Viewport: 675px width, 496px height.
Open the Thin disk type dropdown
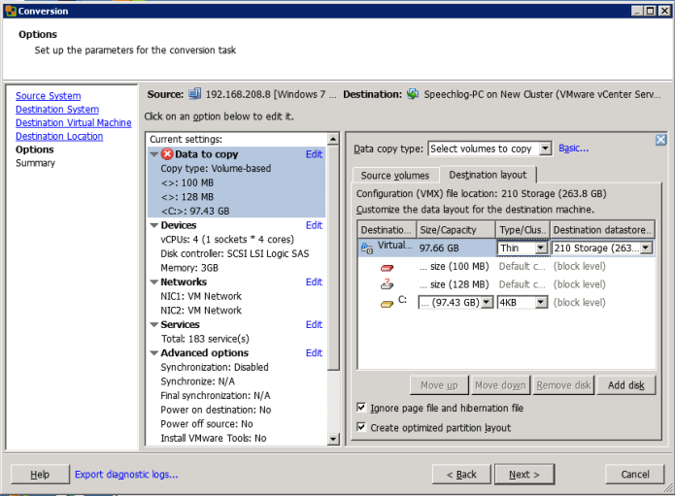point(540,248)
